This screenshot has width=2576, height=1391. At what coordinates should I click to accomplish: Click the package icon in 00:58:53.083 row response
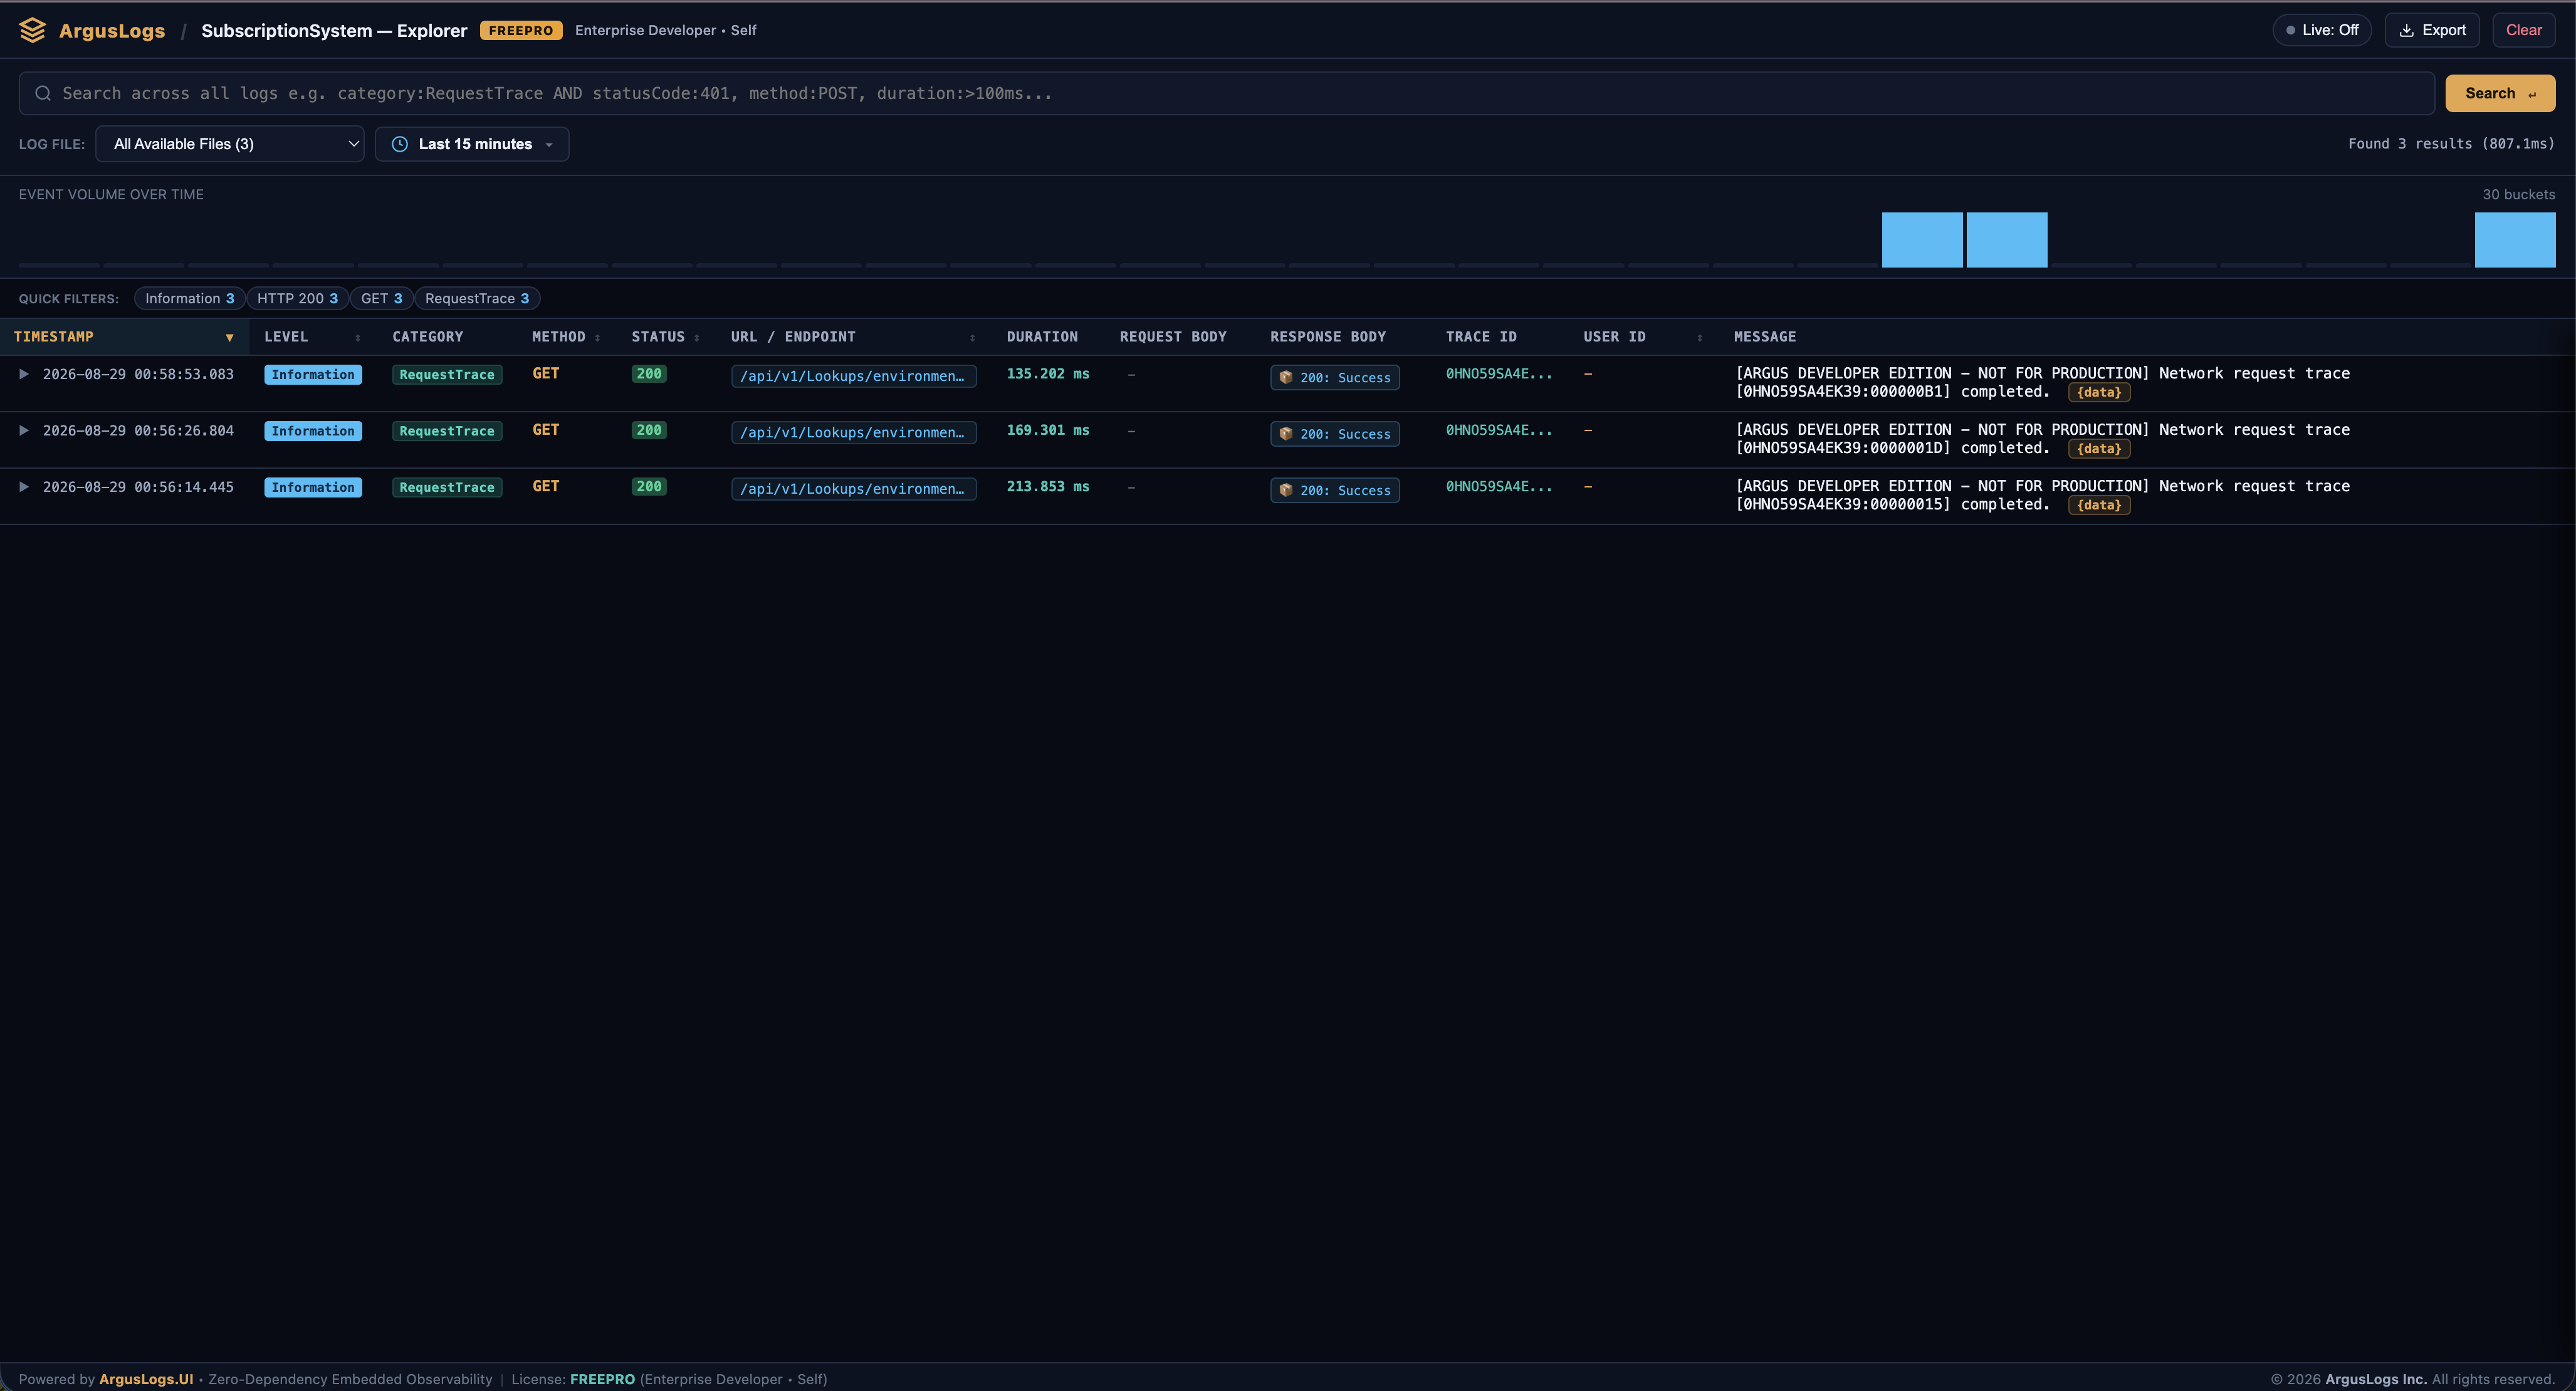click(1286, 378)
